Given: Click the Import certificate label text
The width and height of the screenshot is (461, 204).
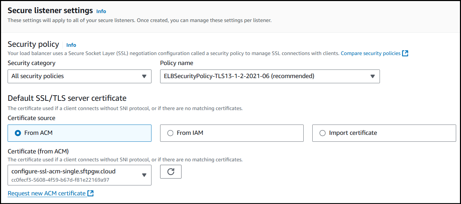Looking at the screenshot, I should click(353, 133).
